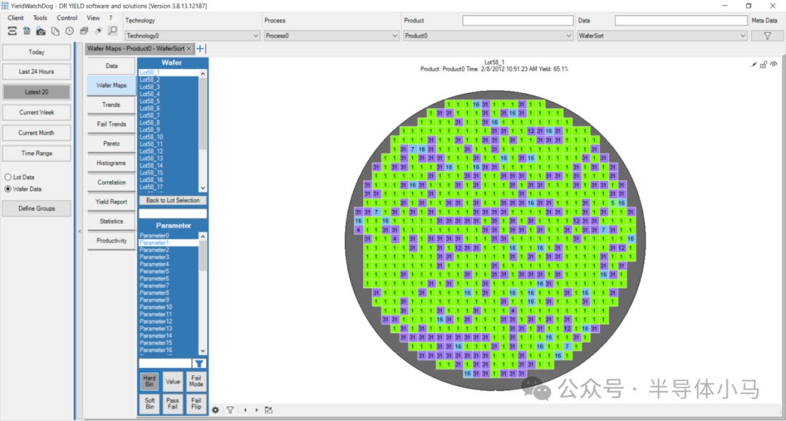Open the ? help menu
Screen dimensions: 786x421
click(x=111, y=17)
